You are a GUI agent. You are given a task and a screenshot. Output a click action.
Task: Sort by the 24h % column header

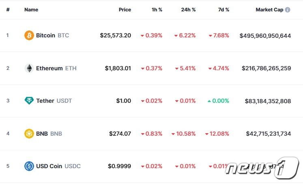[188, 10]
